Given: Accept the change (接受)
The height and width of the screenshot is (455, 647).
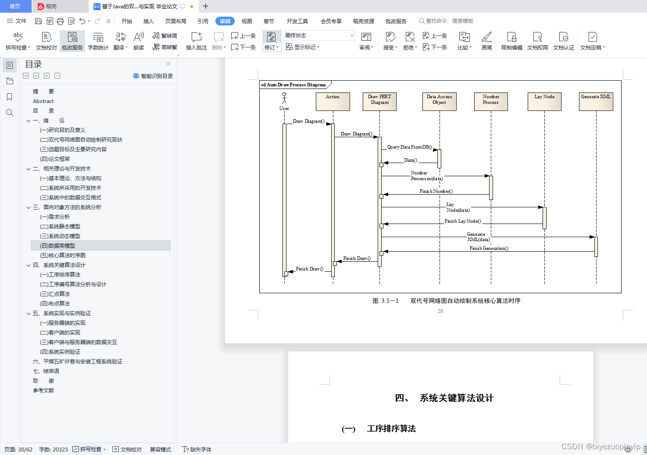Looking at the screenshot, I should click(390, 41).
